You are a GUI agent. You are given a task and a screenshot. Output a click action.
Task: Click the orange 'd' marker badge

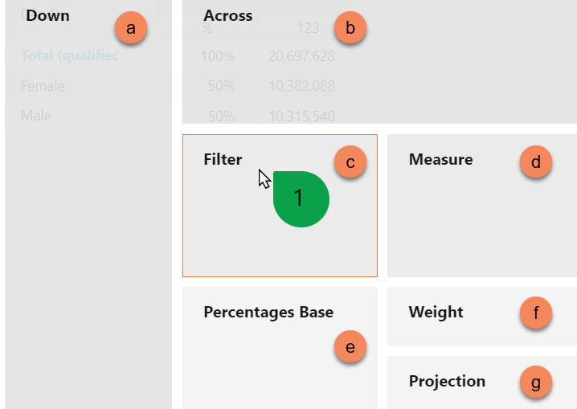tap(536, 162)
